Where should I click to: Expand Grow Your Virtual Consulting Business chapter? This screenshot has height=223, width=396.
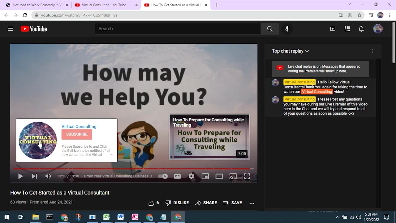(x=118, y=176)
